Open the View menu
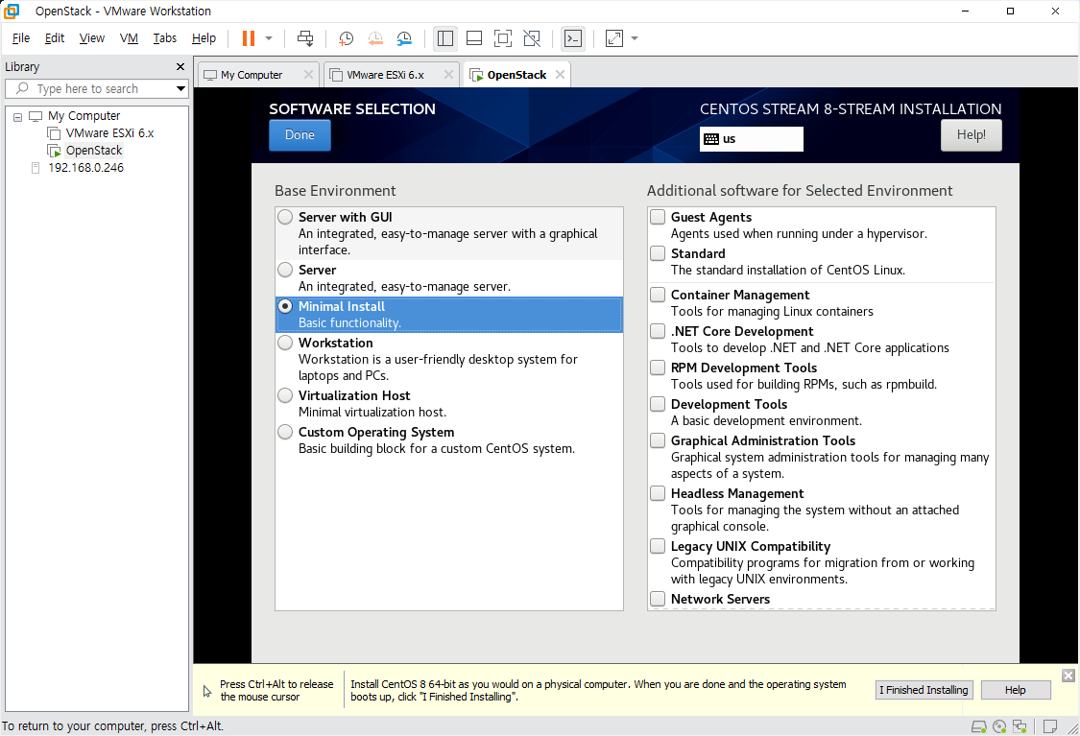 pos(91,37)
